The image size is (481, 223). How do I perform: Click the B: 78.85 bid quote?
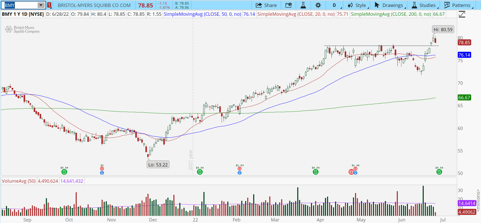coord(182,3)
